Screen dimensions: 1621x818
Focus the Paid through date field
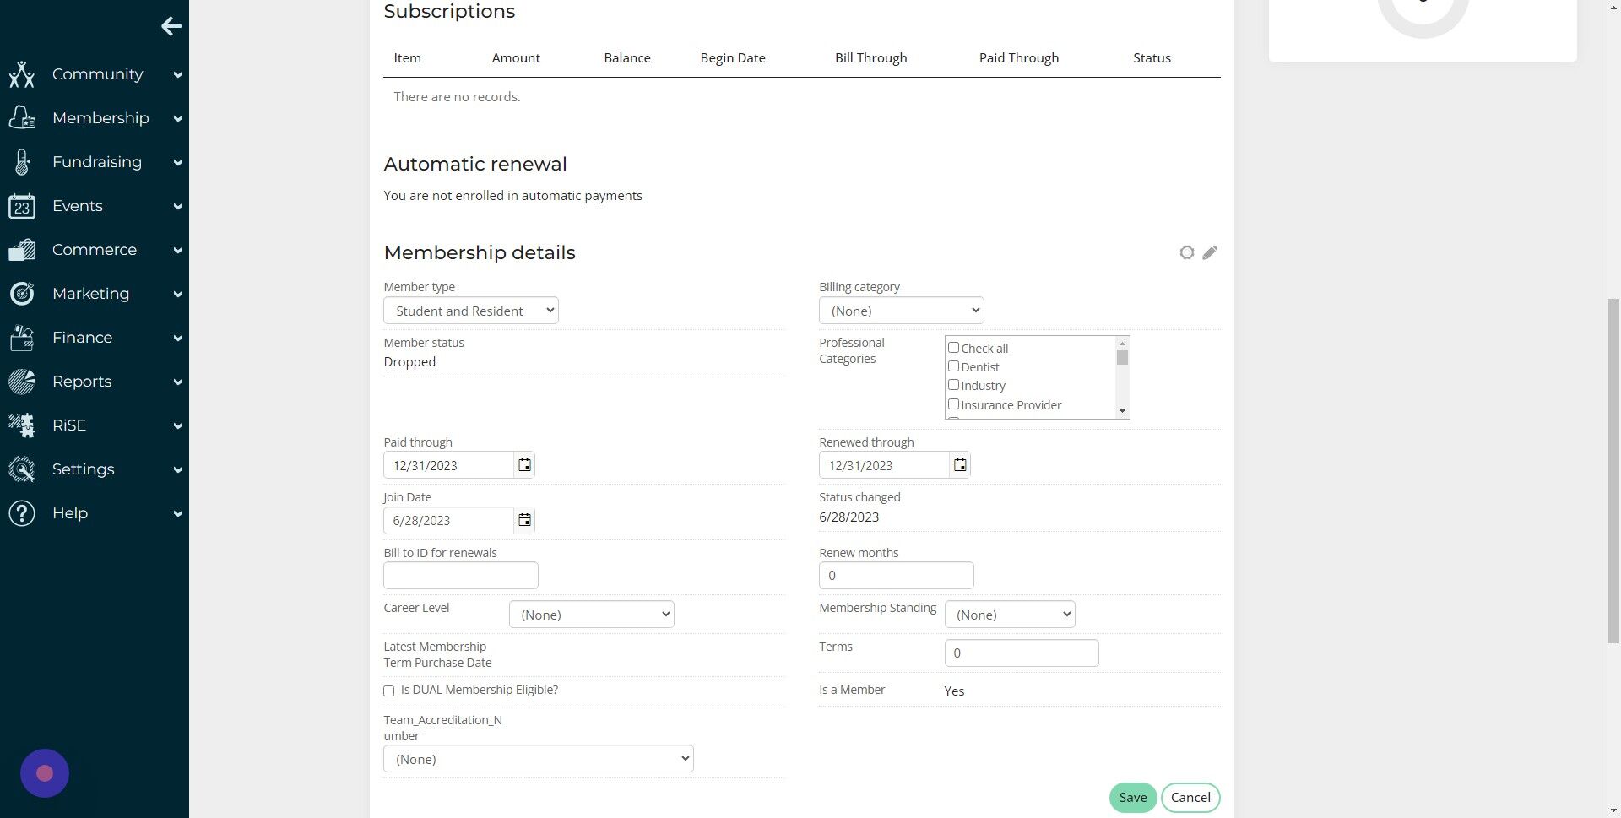coord(449,465)
